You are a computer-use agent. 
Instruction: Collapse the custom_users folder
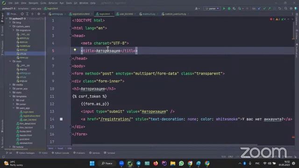click(10, 26)
